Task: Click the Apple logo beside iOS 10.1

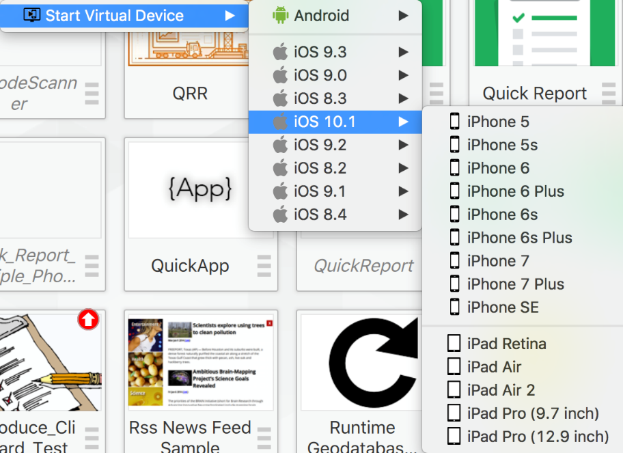Action: pyautogui.click(x=281, y=121)
